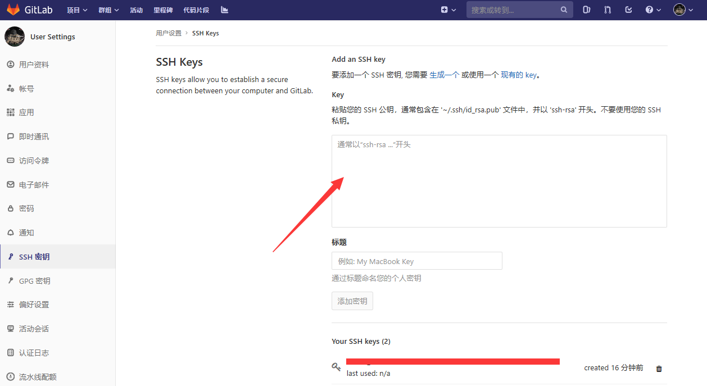Open the 代码片段 menu item
Image resolution: width=707 pixels, height=386 pixels.
(196, 9)
